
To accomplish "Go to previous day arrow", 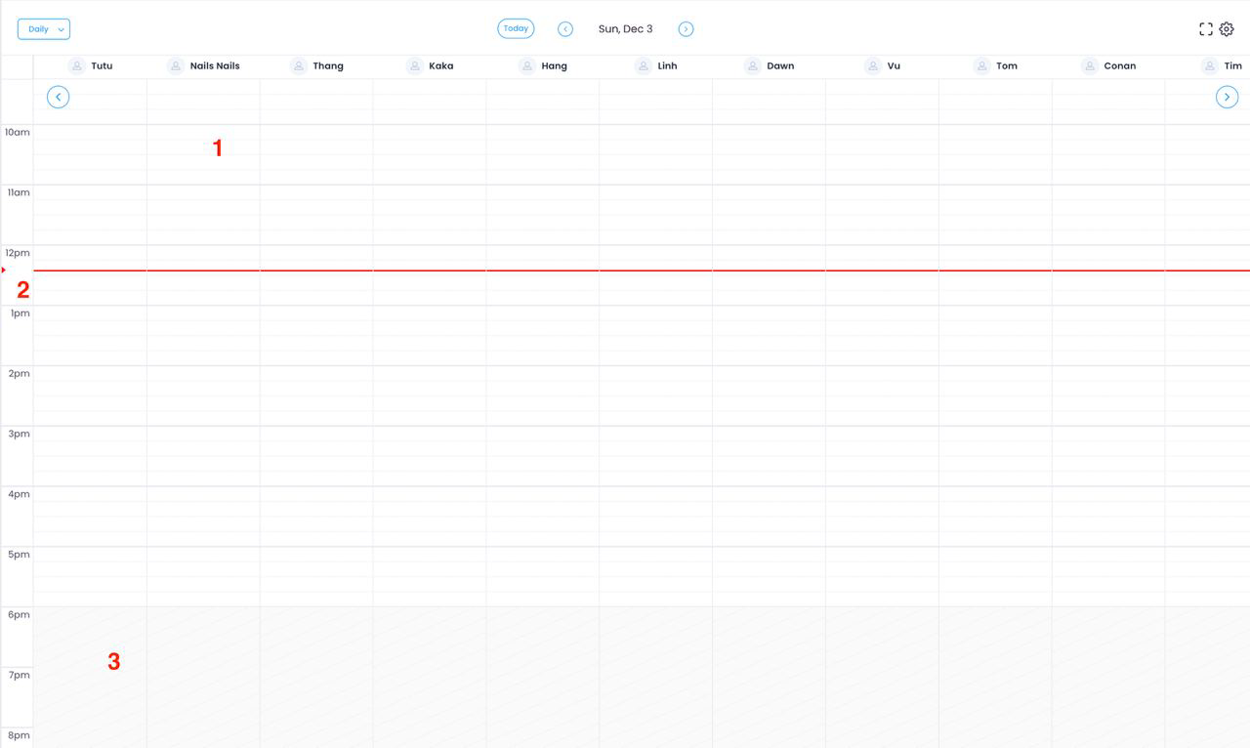I will (565, 29).
